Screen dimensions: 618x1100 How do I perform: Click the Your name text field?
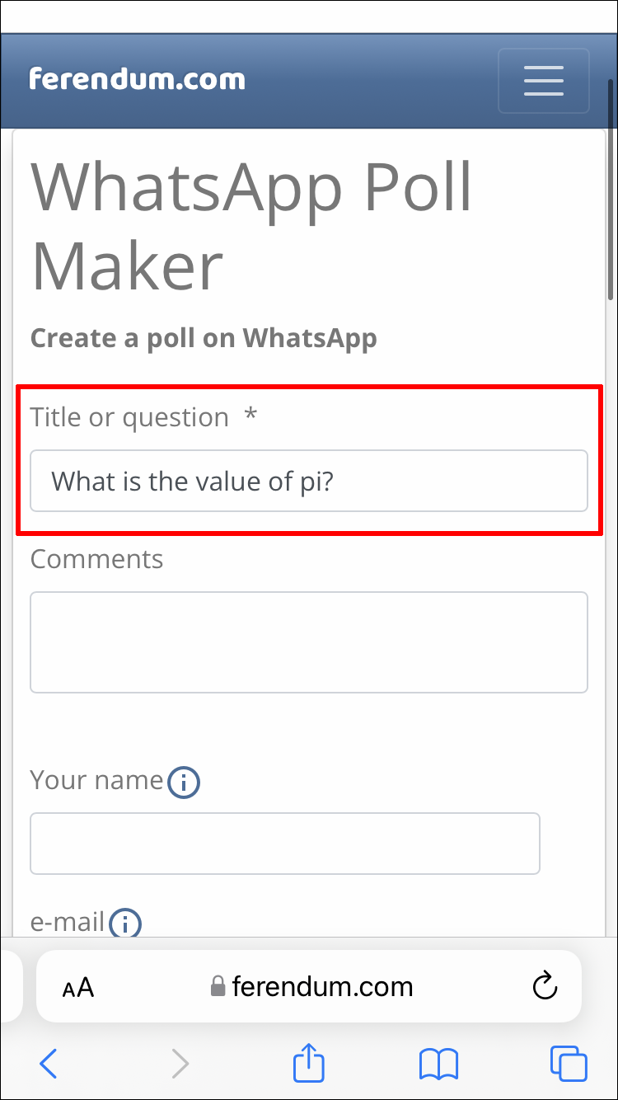click(285, 843)
